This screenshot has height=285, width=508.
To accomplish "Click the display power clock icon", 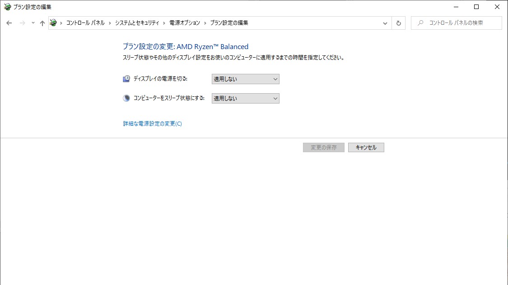I will (126, 78).
